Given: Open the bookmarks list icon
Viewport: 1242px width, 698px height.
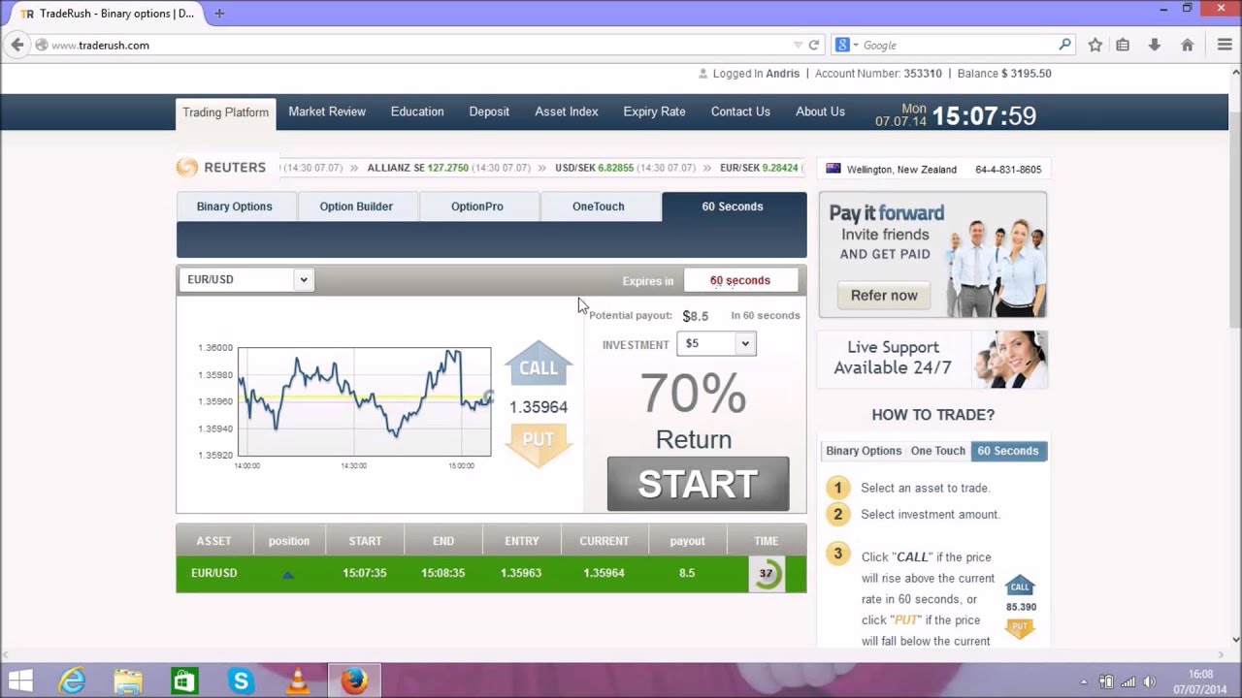Looking at the screenshot, I should click(1123, 45).
